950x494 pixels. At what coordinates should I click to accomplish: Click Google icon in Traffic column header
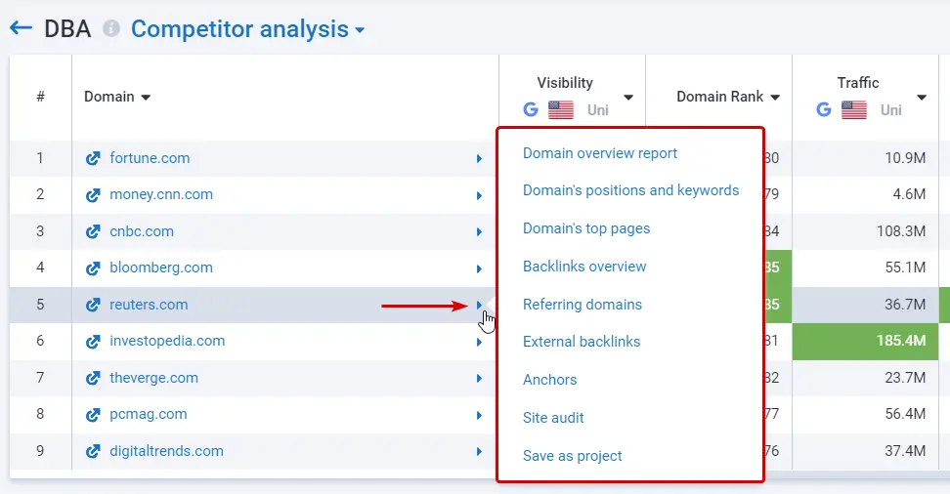(x=824, y=109)
